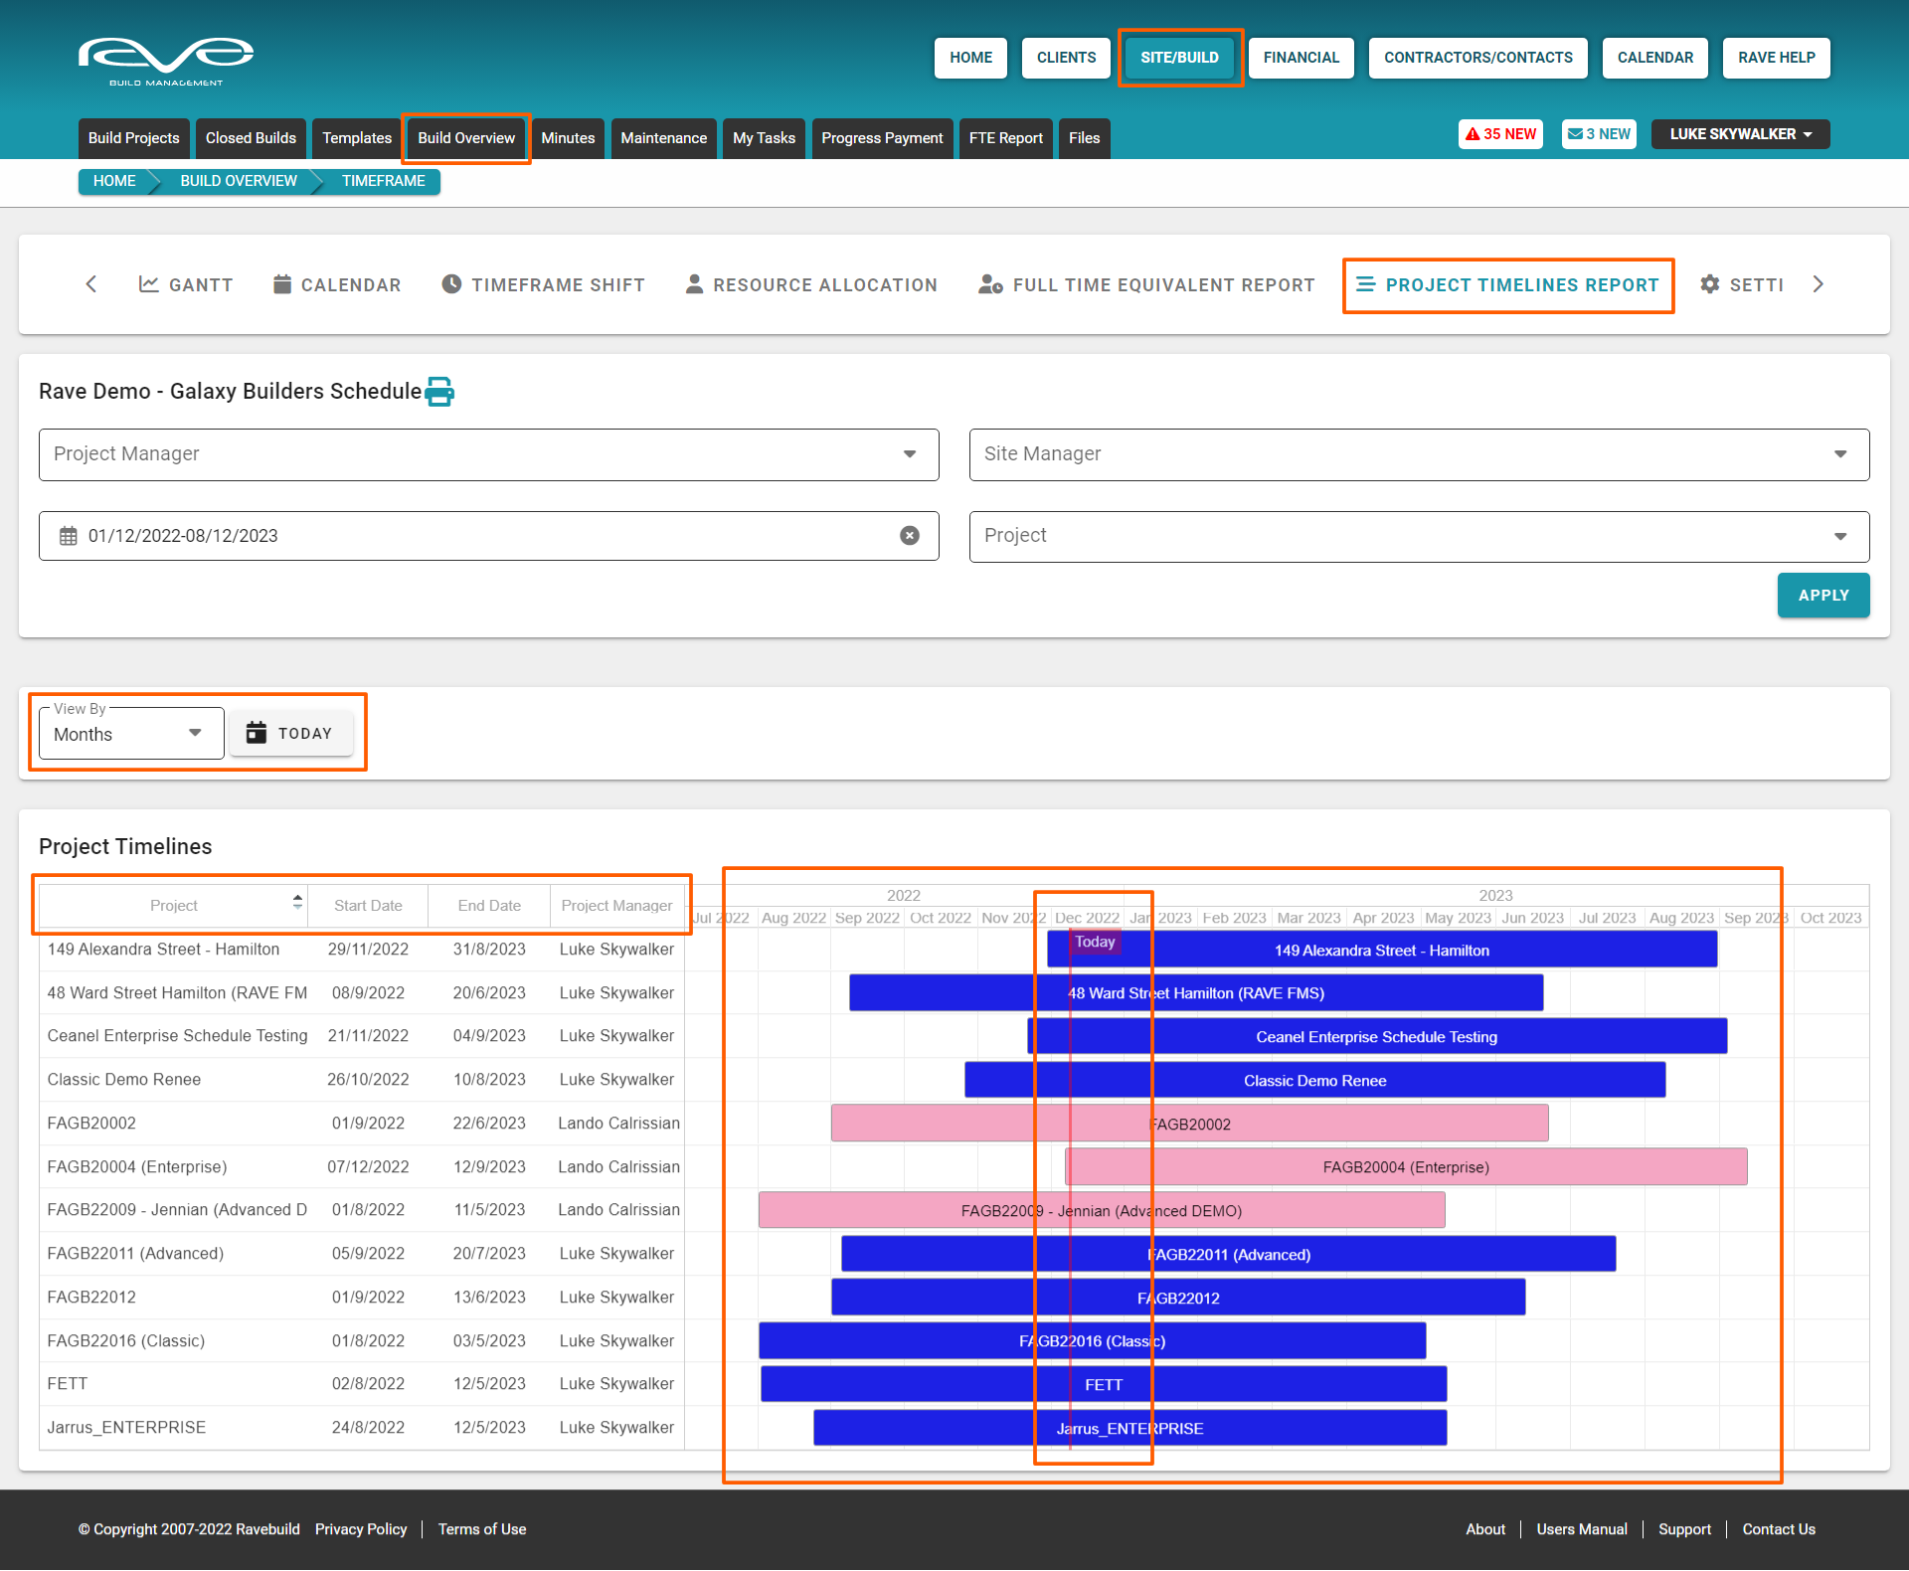Jump to Today on the timeline

point(290,734)
